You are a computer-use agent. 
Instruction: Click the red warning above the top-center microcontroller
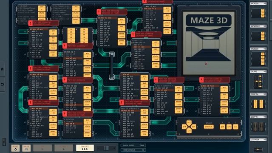[112, 12]
